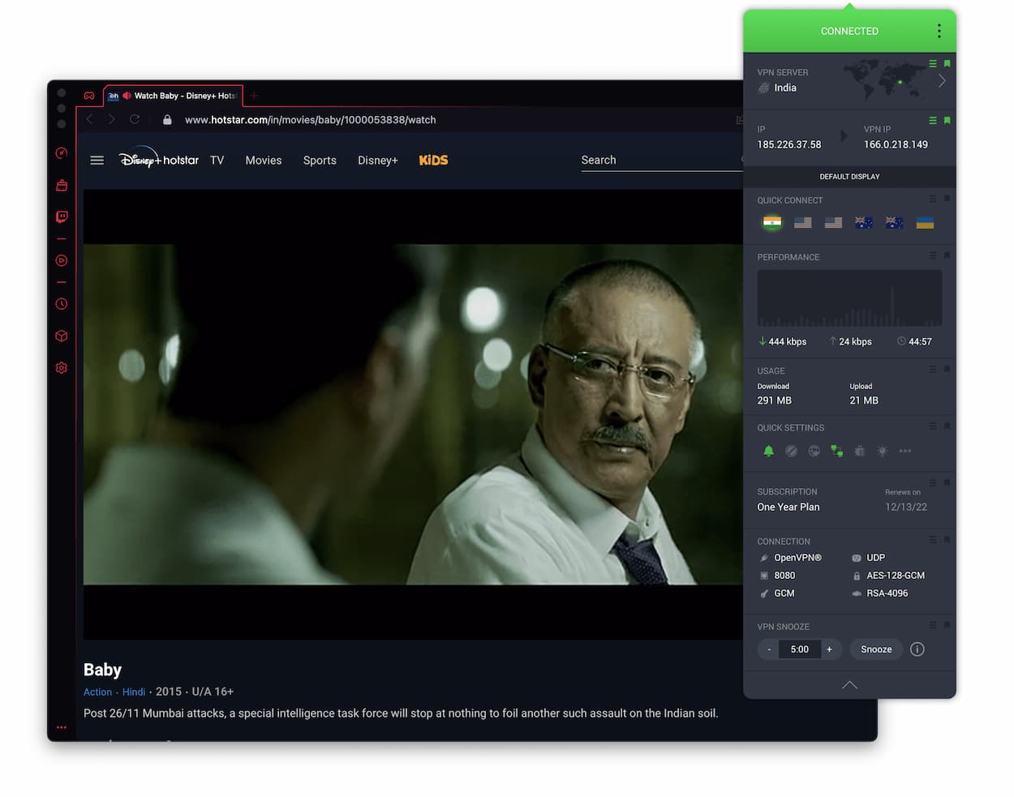
Task: Go forward in the browser
Action: point(112,119)
